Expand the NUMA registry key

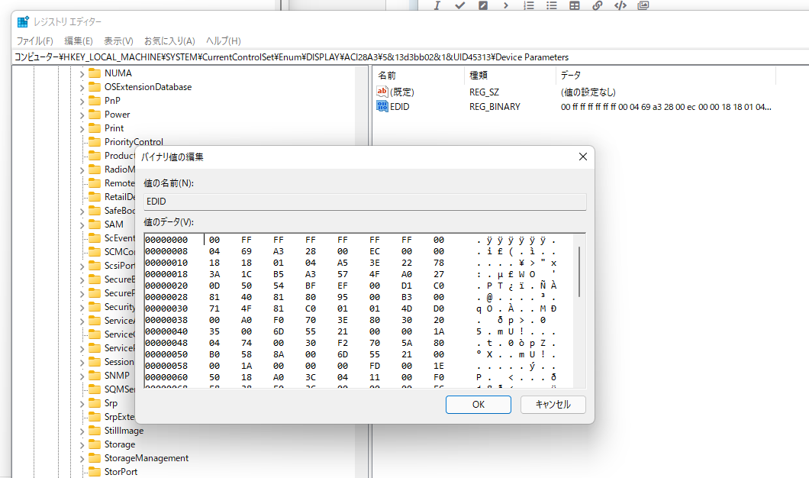pyautogui.click(x=82, y=73)
